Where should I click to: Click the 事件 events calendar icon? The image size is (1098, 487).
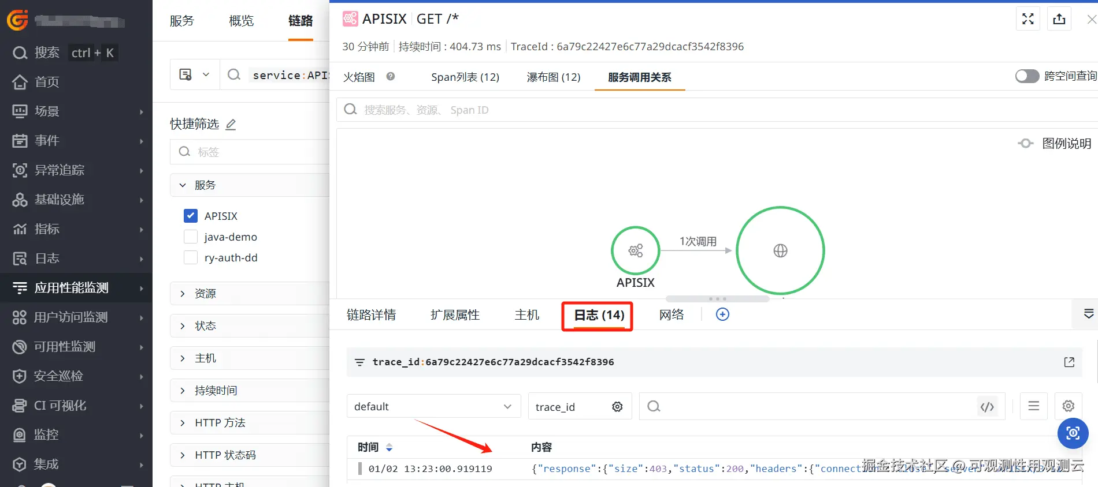pyautogui.click(x=20, y=141)
